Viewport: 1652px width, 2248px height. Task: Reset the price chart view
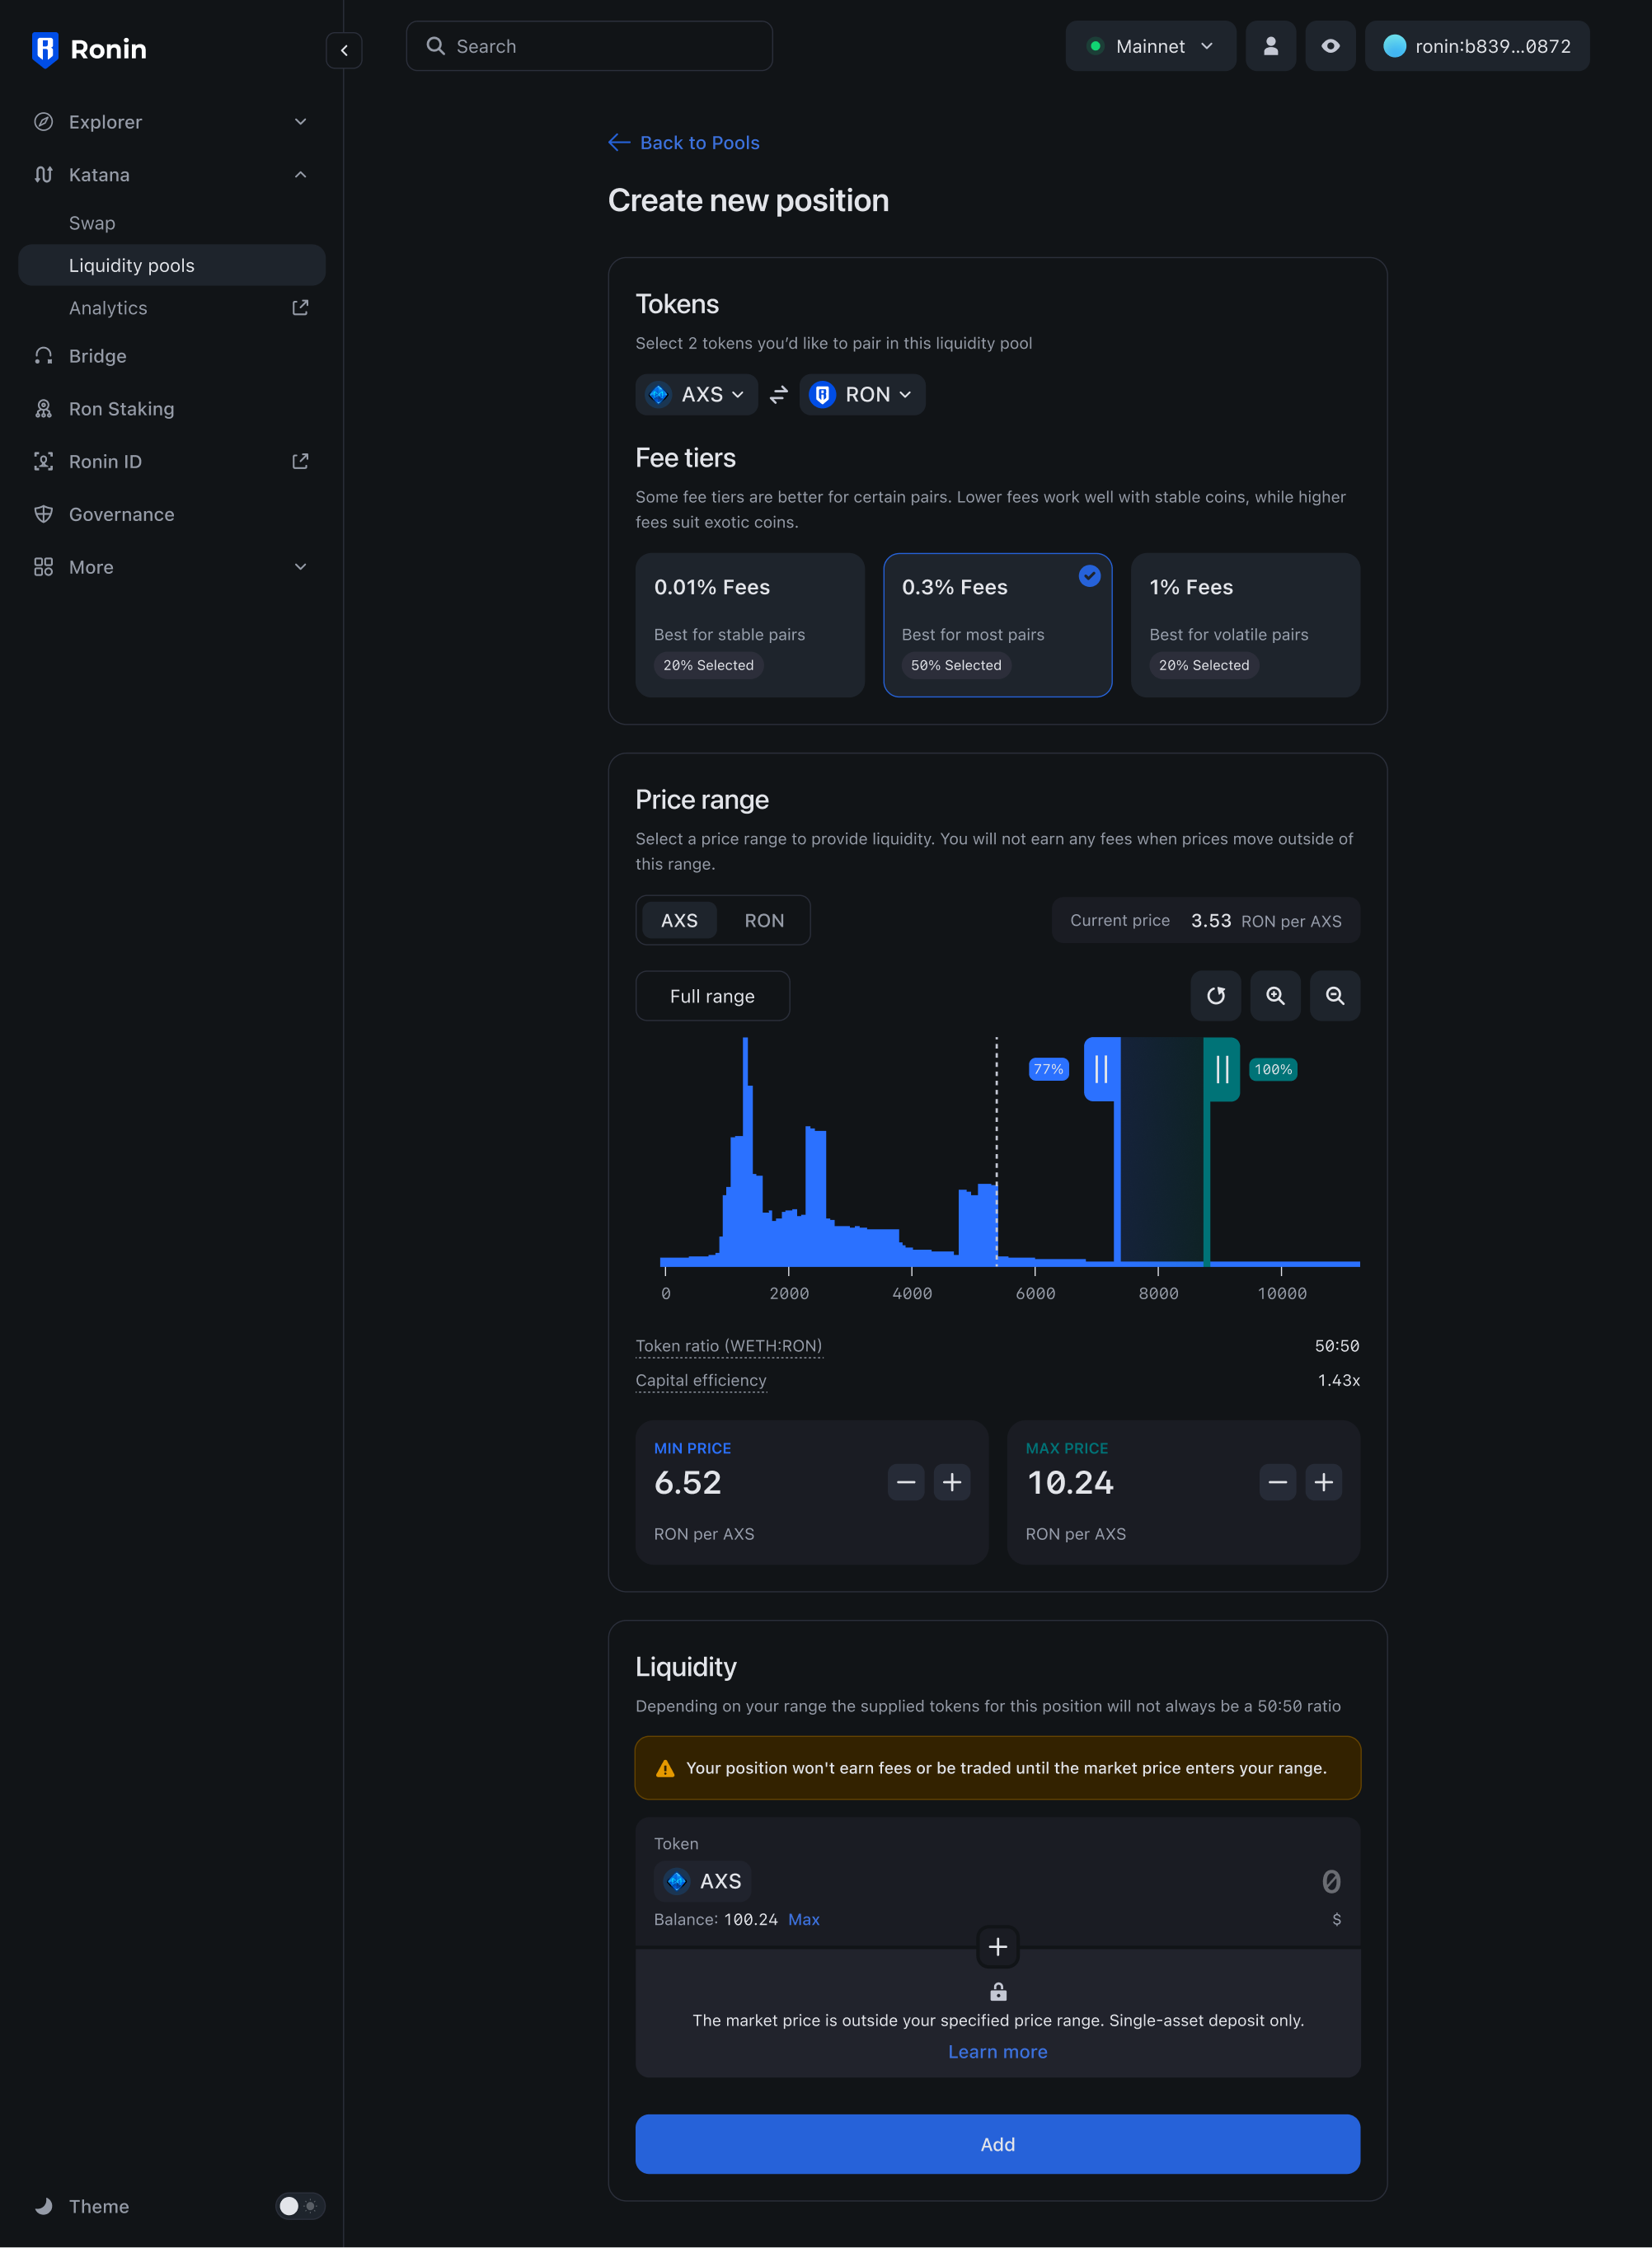click(1215, 996)
